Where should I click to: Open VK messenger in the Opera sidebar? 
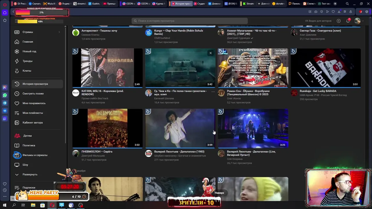click(x=5, y=111)
